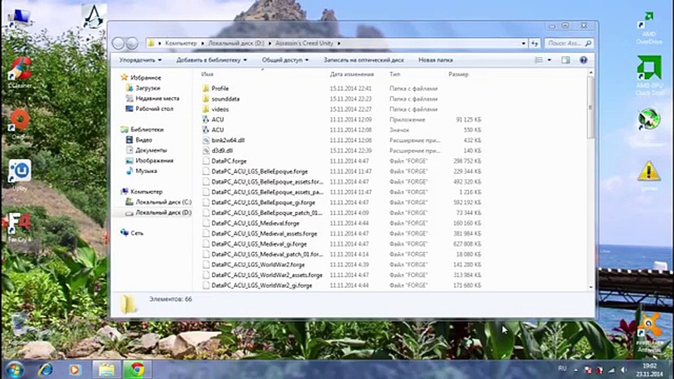Image resolution: width=674 pixels, height=379 pixels.
Task: Refresh the folder next to the address bar
Action: point(535,43)
